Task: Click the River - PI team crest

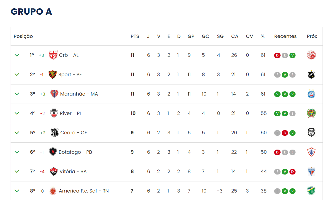Action: point(54,113)
